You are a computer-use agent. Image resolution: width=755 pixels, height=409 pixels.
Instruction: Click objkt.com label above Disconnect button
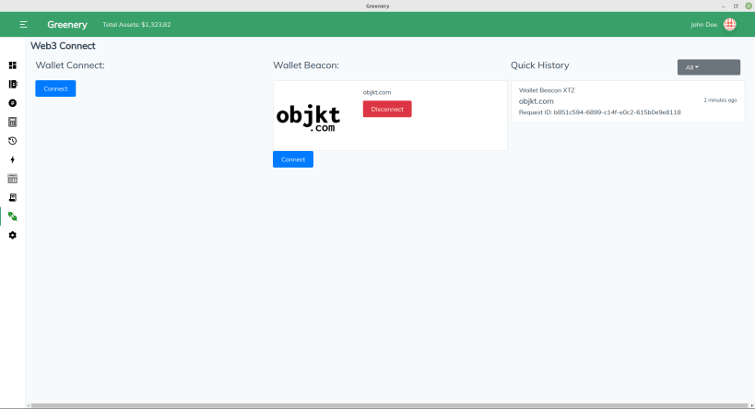(377, 92)
